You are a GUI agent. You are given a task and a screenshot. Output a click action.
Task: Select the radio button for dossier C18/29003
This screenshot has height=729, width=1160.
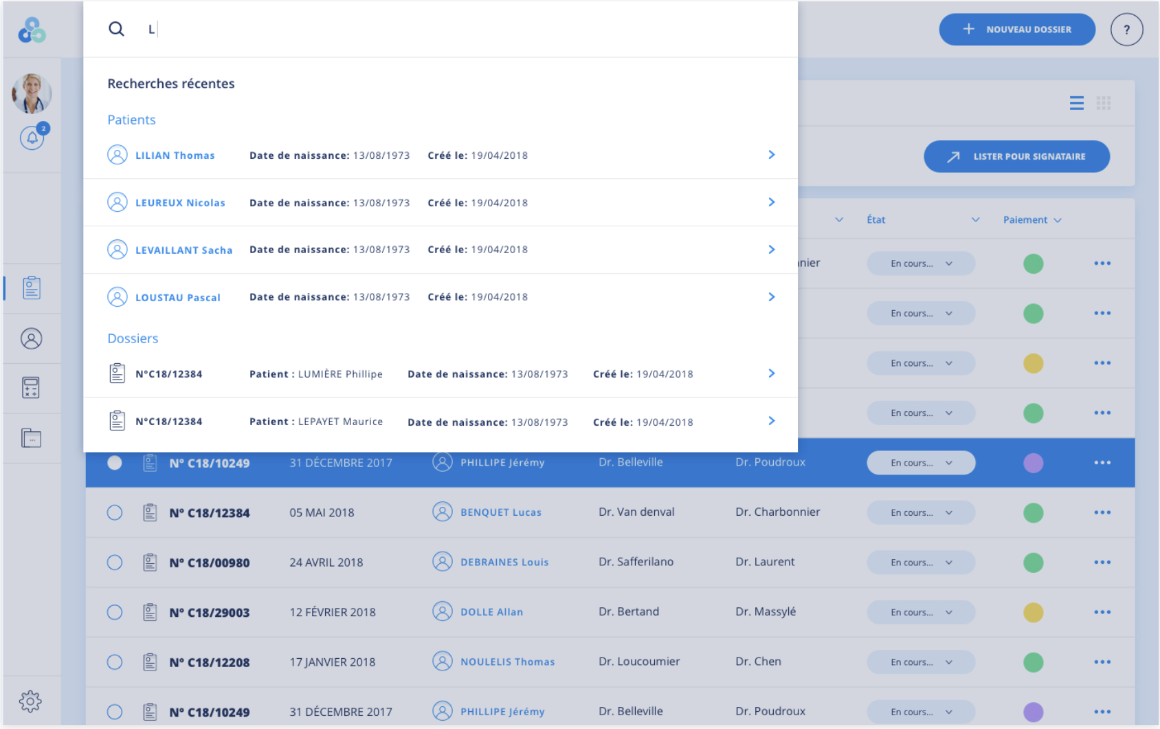coord(115,612)
